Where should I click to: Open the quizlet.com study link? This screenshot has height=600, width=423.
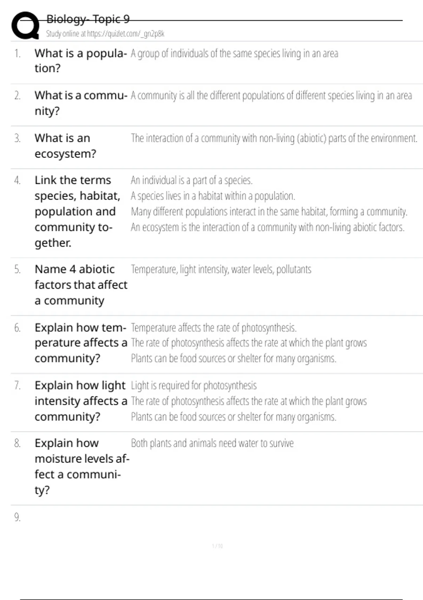pyautogui.click(x=105, y=34)
